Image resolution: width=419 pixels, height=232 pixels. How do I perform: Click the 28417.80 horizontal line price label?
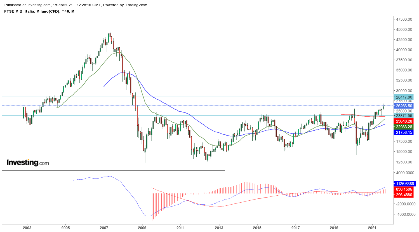click(x=404, y=97)
